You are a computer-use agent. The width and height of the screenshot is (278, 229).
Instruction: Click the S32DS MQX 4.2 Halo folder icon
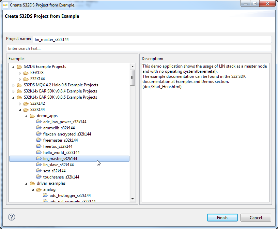19,85
